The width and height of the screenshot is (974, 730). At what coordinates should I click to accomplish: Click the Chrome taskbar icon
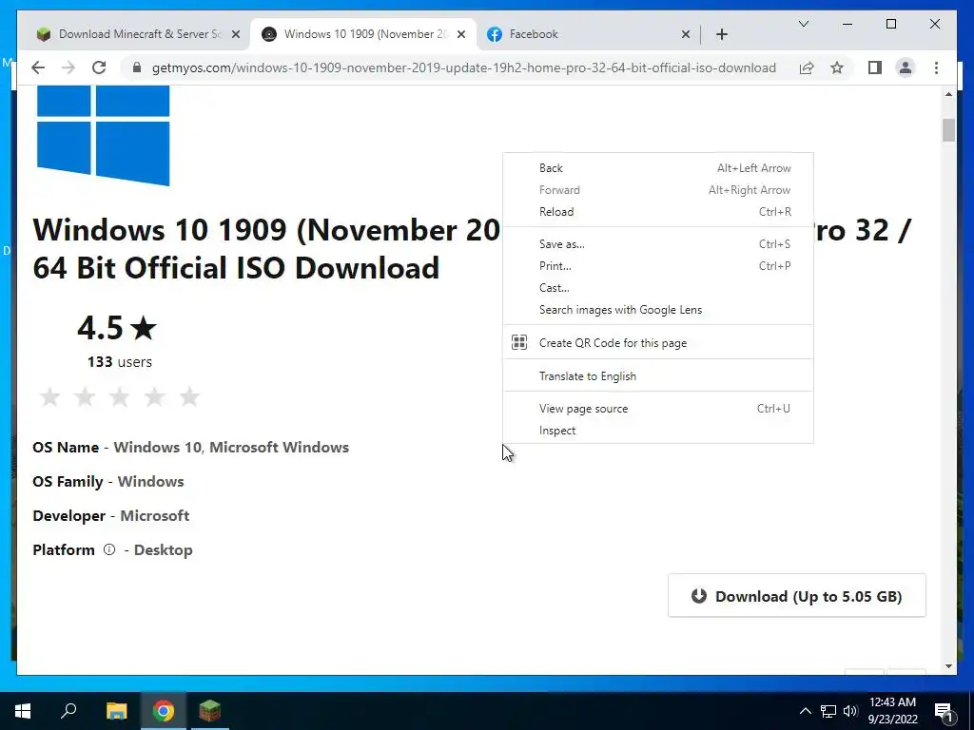point(164,711)
